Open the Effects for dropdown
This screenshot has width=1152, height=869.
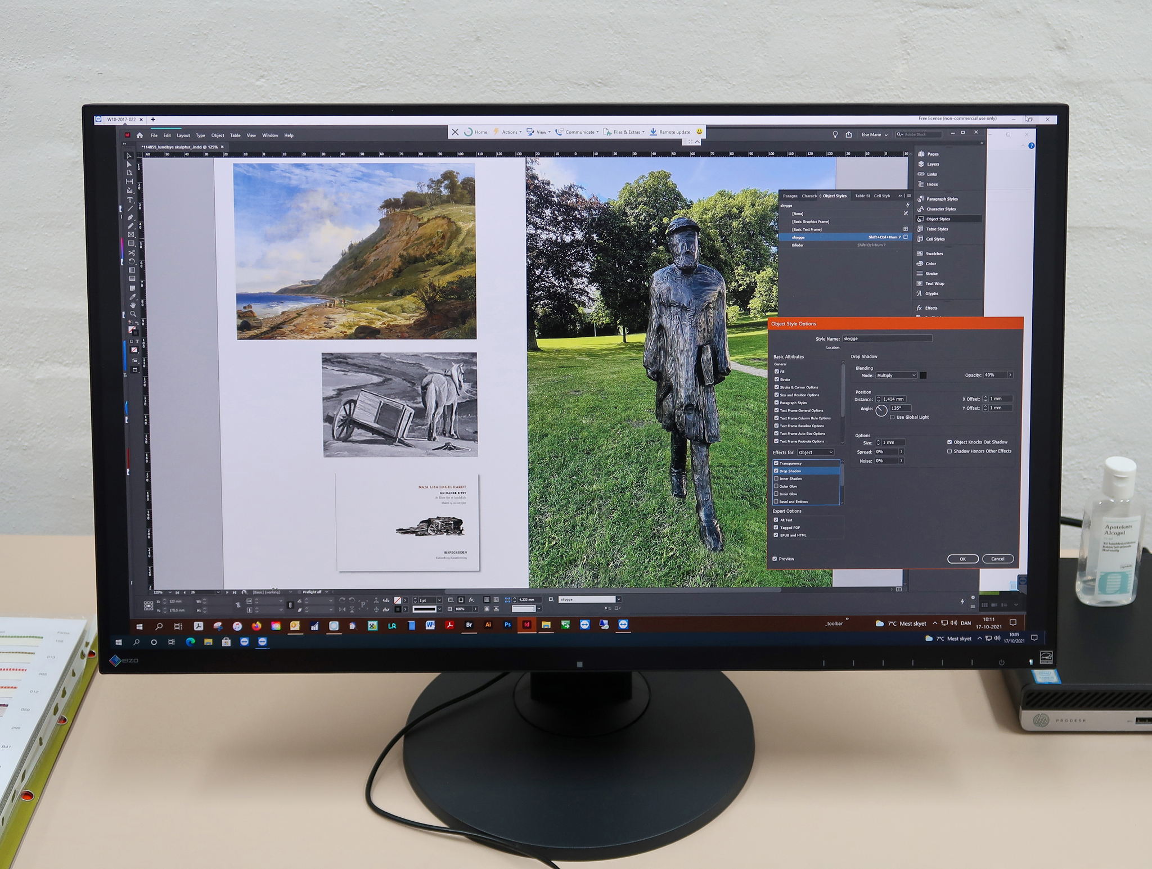[816, 452]
